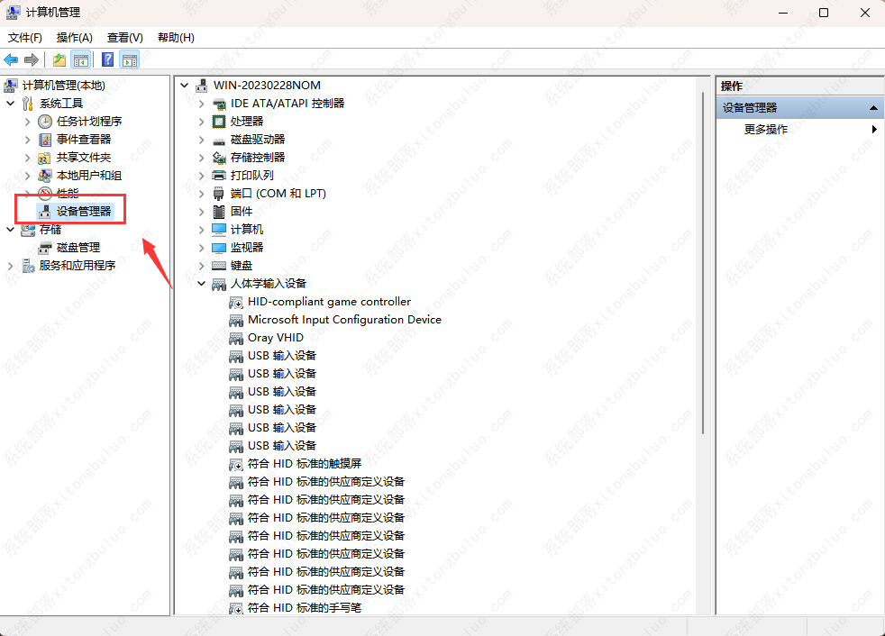Open the 查看(V) menu

point(124,38)
